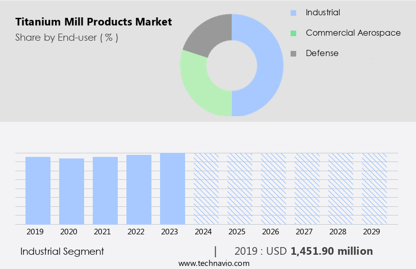Open the www.technavio.com link
Screen dimensions: 416x269
[214, 263]
